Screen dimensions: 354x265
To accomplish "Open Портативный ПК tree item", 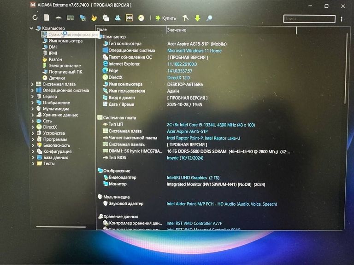I will (x=62, y=72).
